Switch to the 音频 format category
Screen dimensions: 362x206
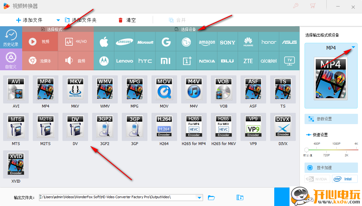point(76,61)
